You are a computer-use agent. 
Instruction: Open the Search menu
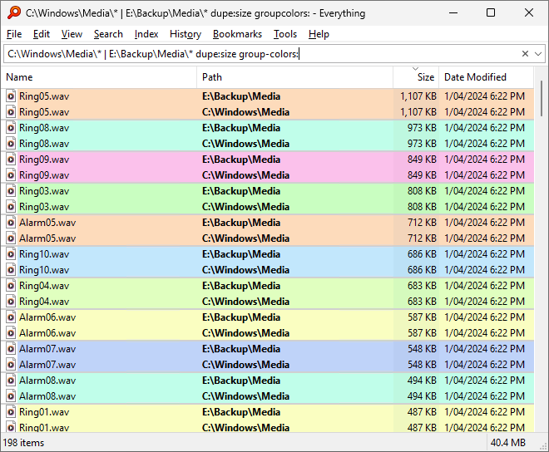(x=108, y=34)
